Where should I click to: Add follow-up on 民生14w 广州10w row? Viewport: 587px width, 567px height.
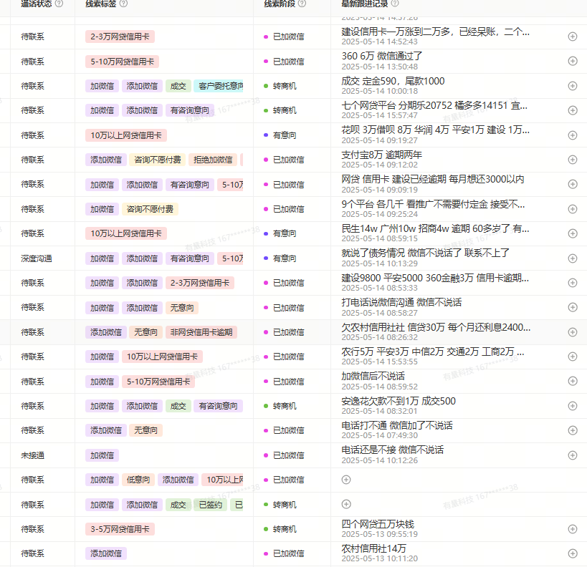[x=573, y=233]
